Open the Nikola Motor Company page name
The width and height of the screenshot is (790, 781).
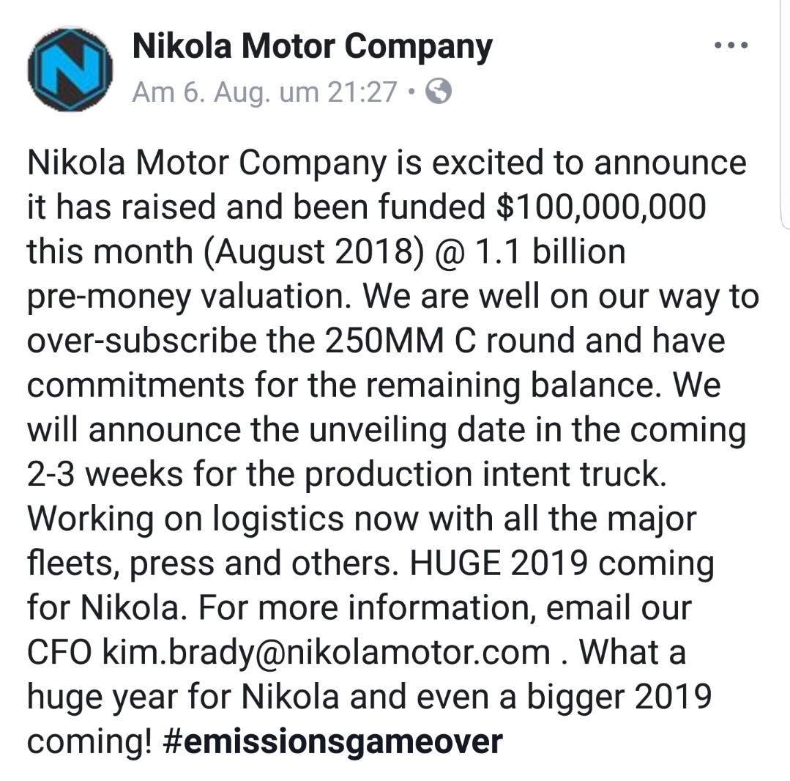point(313,47)
